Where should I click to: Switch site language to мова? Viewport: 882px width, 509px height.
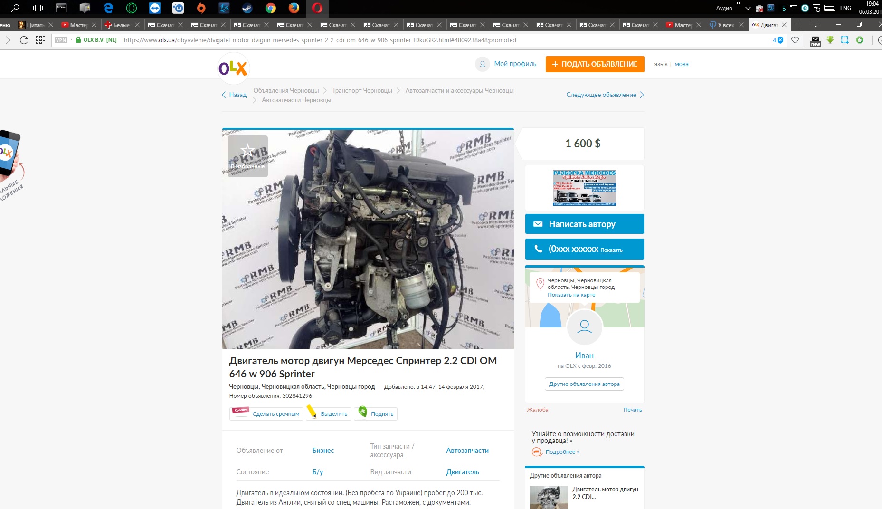tap(681, 64)
